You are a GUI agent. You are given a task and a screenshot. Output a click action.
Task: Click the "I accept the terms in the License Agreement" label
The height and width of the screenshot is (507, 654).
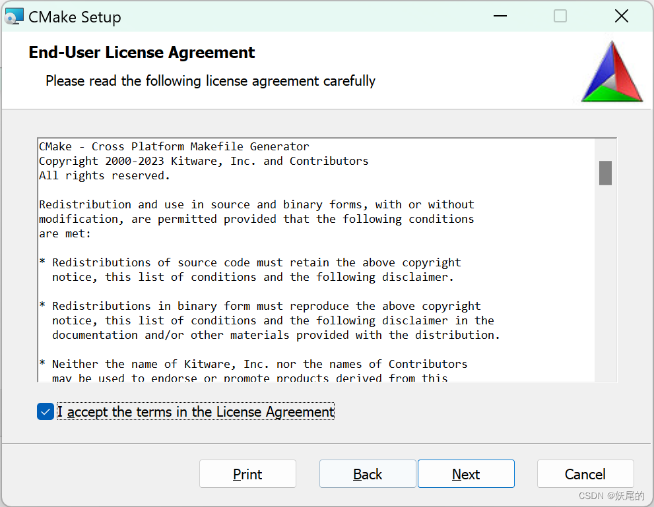195,411
